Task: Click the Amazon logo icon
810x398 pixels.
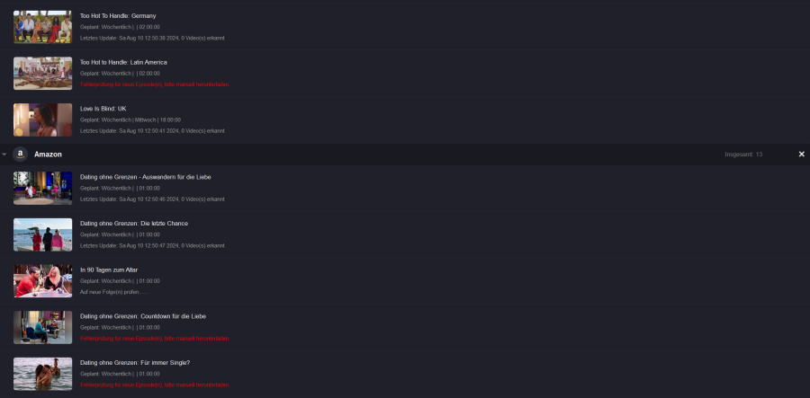Action: click(20, 155)
